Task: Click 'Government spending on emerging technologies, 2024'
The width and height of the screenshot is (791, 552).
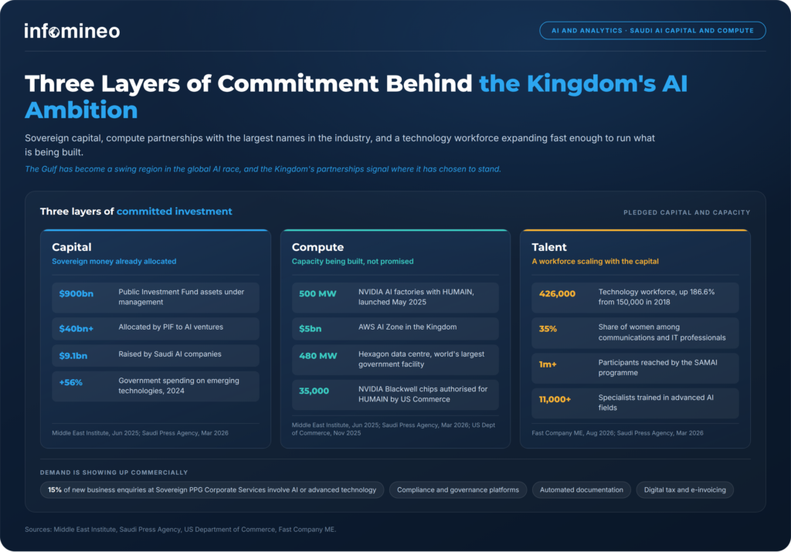Action: [178, 386]
